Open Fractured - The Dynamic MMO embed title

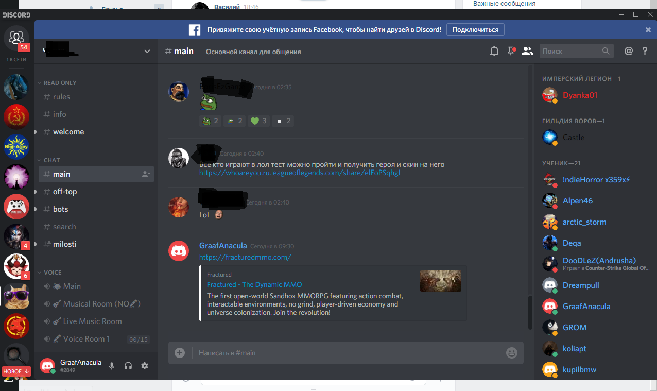tap(254, 284)
